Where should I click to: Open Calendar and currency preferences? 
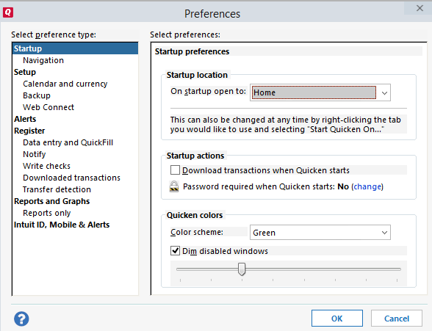click(x=65, y=84)
